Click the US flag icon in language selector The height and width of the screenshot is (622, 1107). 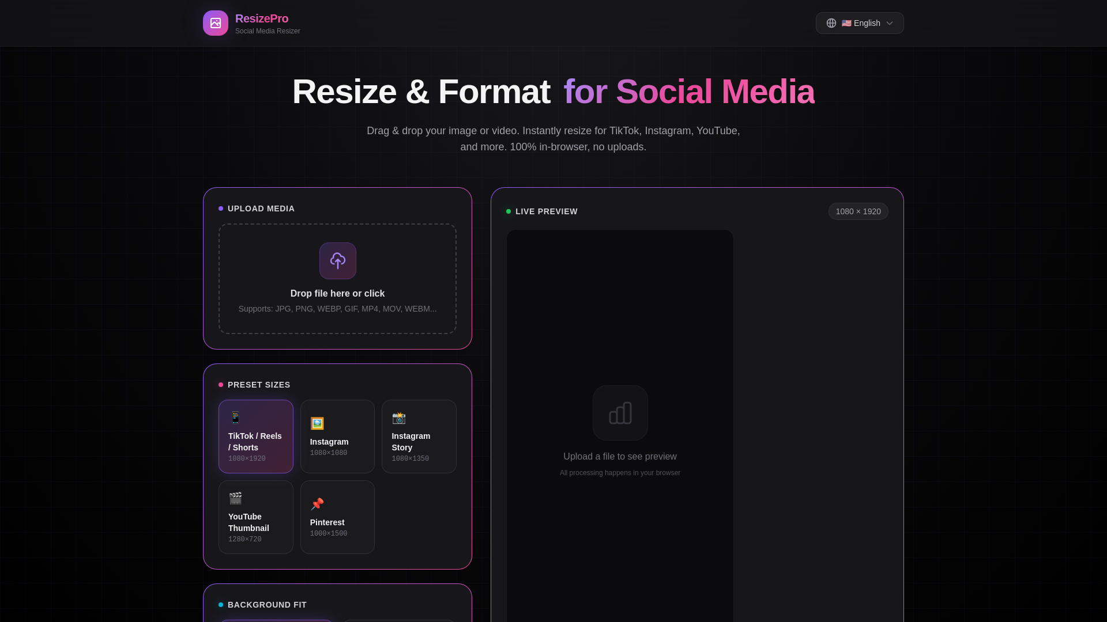point(846,23)
